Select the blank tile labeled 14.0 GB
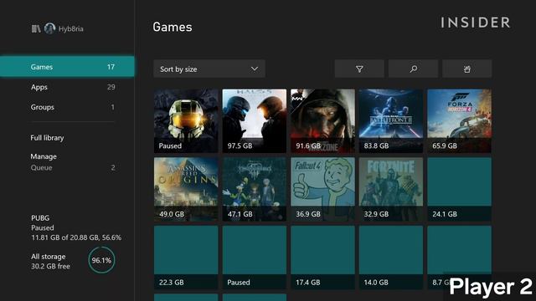536x301 pixels. pos(391,258)
